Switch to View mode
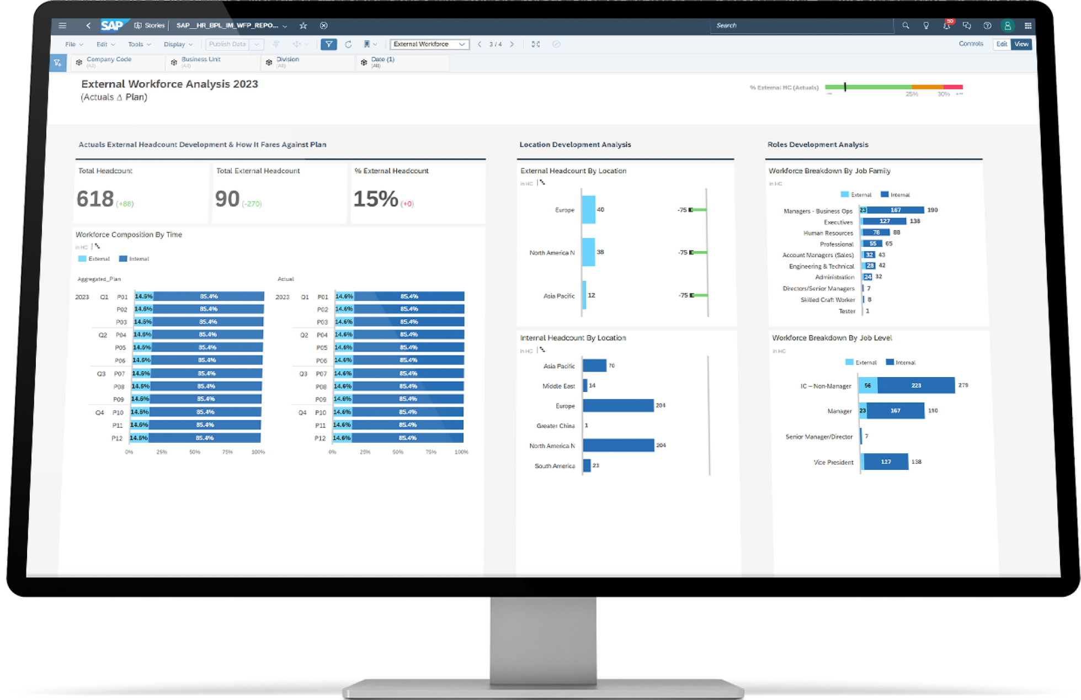 click(x=1021, y=44)
